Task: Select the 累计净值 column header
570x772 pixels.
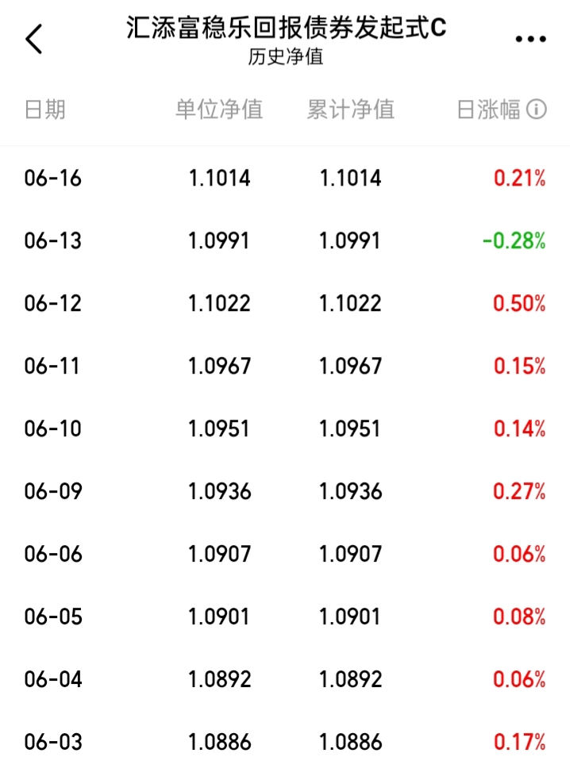Action: (350, 109)
